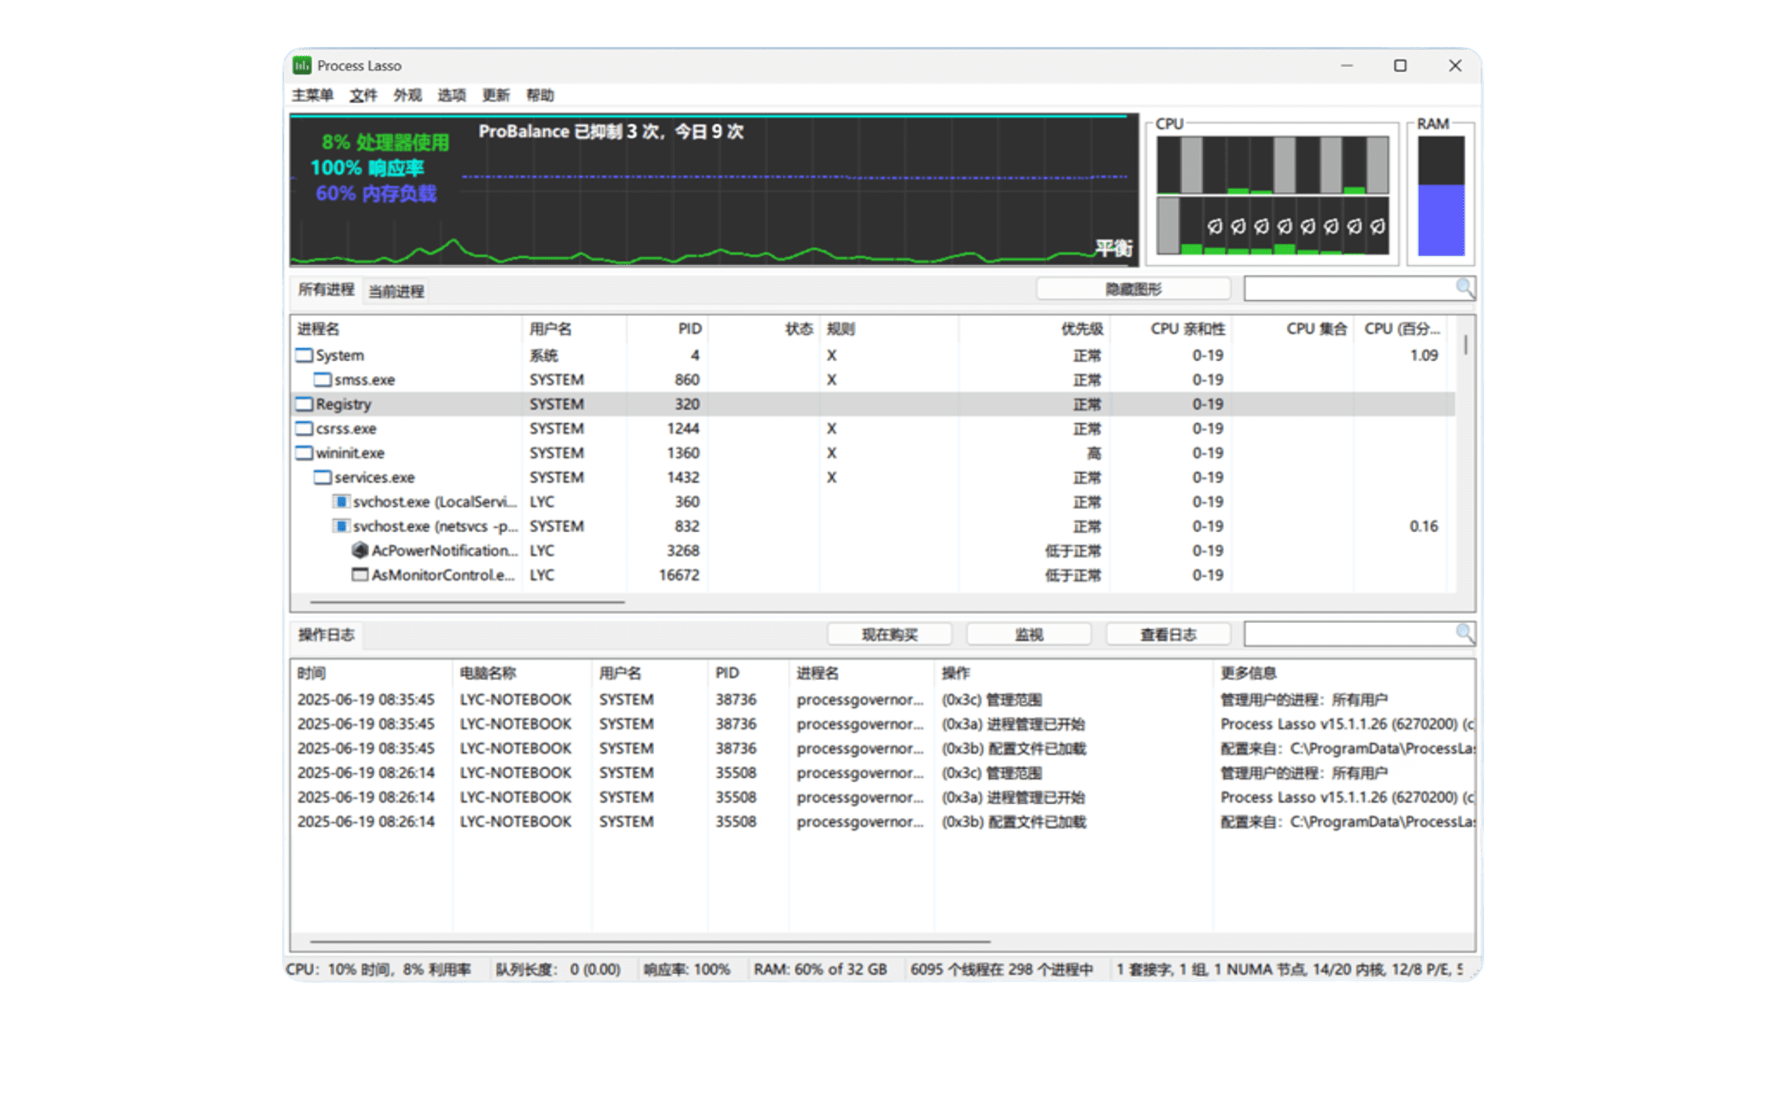This screenshot has height=1095, width=1768.
Task: Click the 操作 log column header
Action: [x=1073, y=673]
